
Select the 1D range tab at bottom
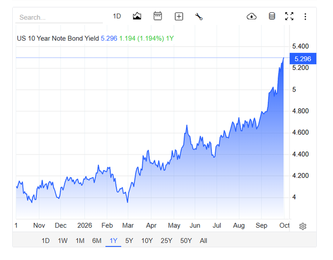coord(46,241)
